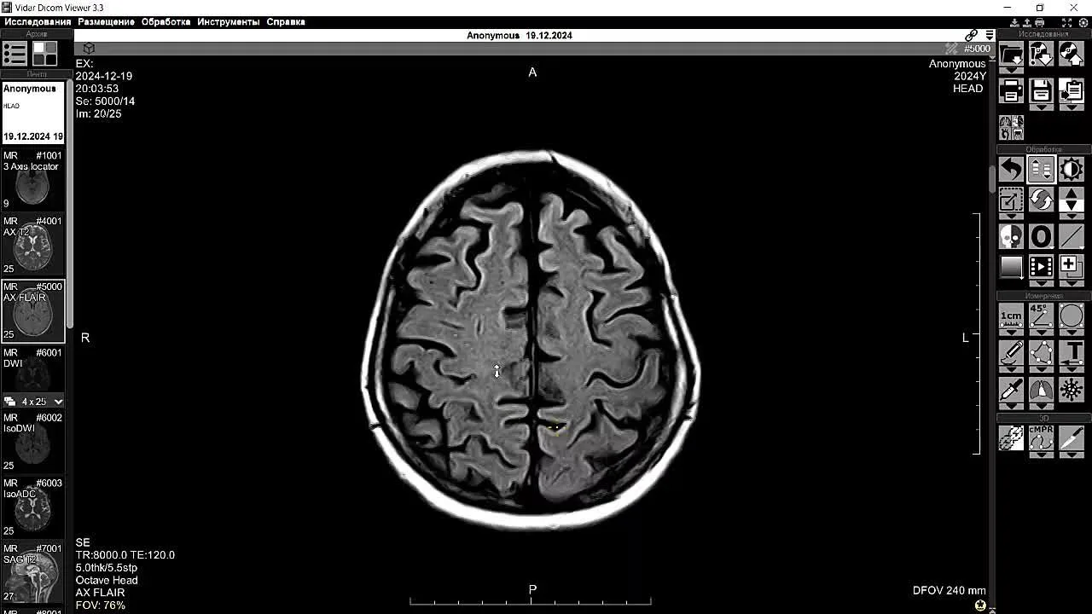Open settings gear in title bar
The width and height of the screenshot is (1092, 614).
pyautogui.click(x=1085, y=22)
